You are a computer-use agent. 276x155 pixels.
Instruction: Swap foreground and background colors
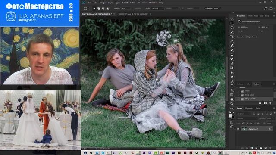[233, 112]
